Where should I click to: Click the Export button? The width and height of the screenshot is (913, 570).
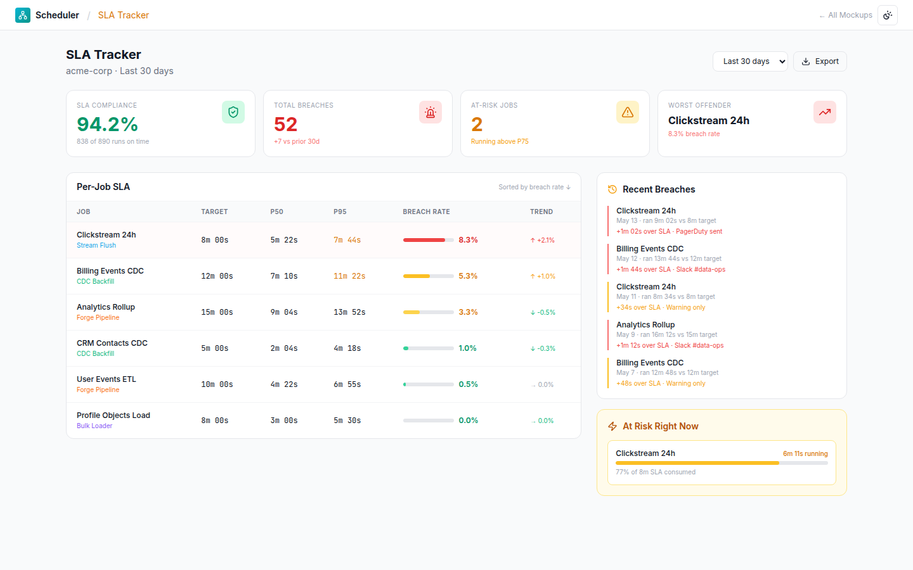tap(820, 61)
